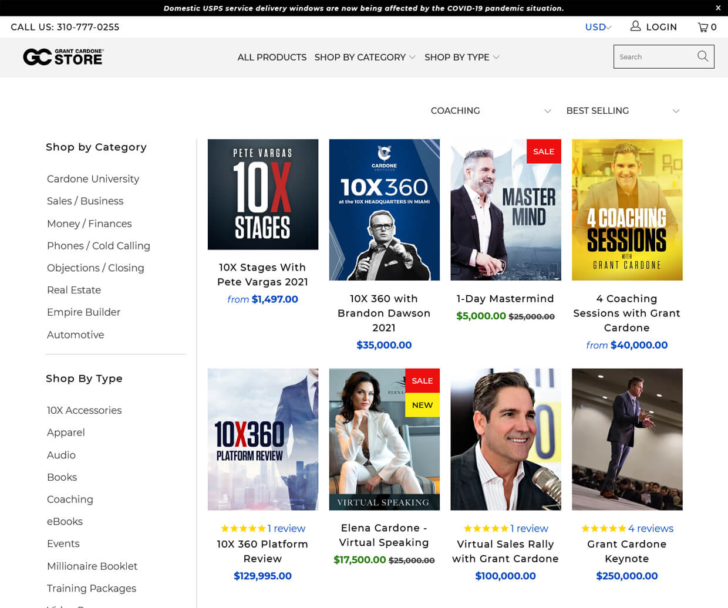
Task: Filter by 10X Accessories type
Action: tap(84, 410)
